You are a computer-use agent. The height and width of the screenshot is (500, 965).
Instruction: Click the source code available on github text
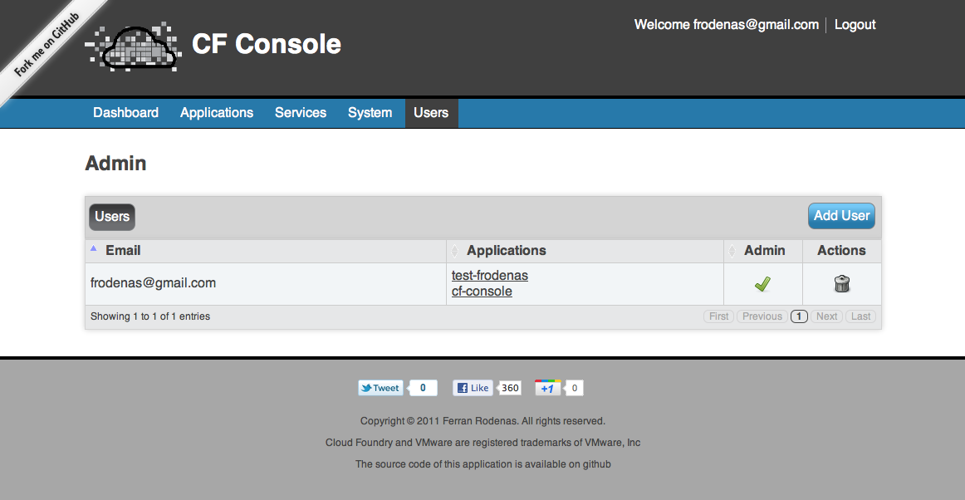tap(483, 464)
